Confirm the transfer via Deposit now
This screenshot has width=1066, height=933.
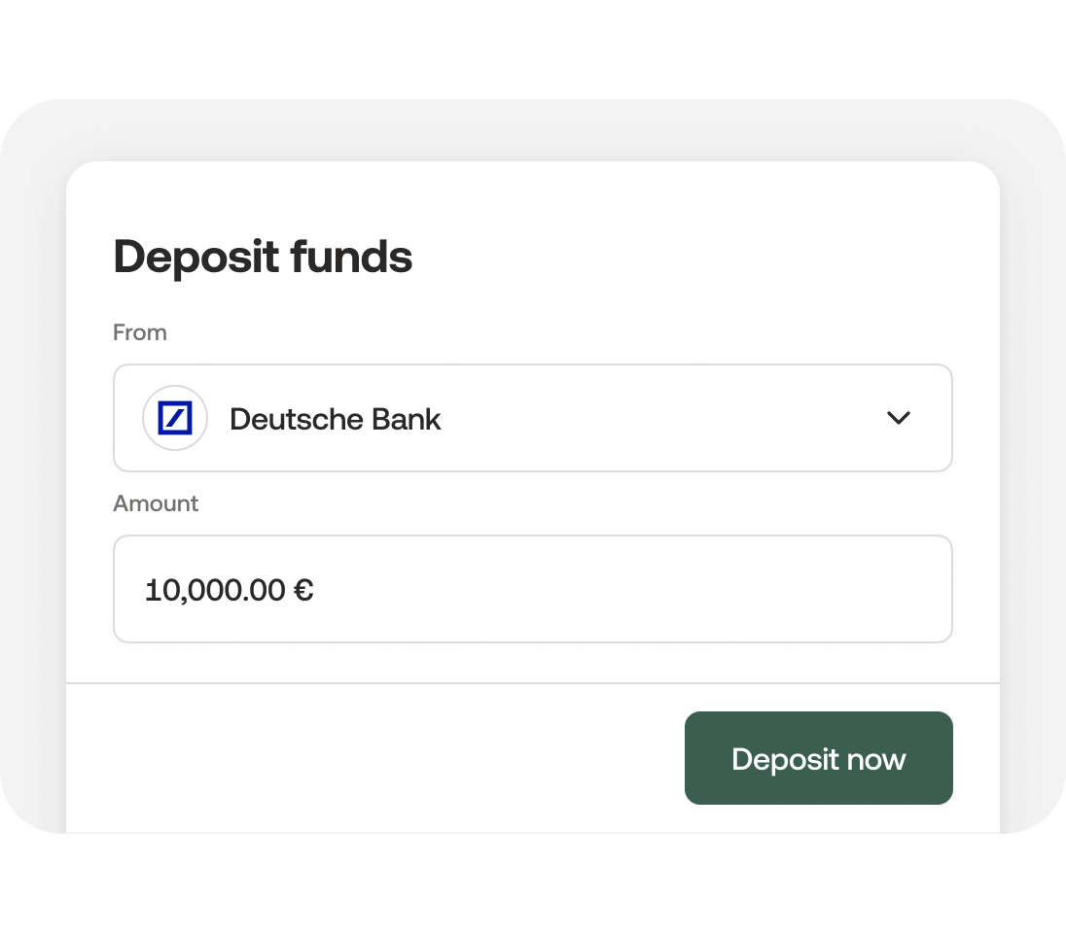pyautogui.click(x=818, y=758)
